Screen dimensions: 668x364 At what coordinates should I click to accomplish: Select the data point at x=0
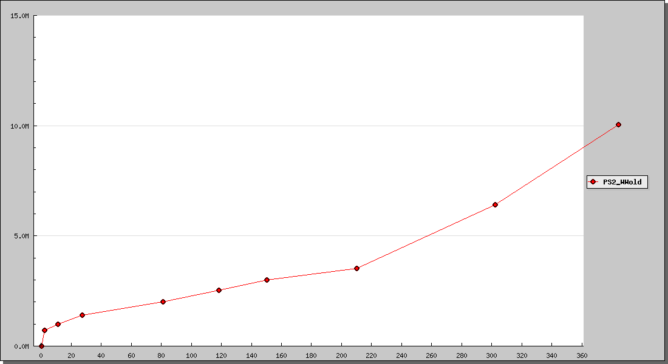click(41, 346)
